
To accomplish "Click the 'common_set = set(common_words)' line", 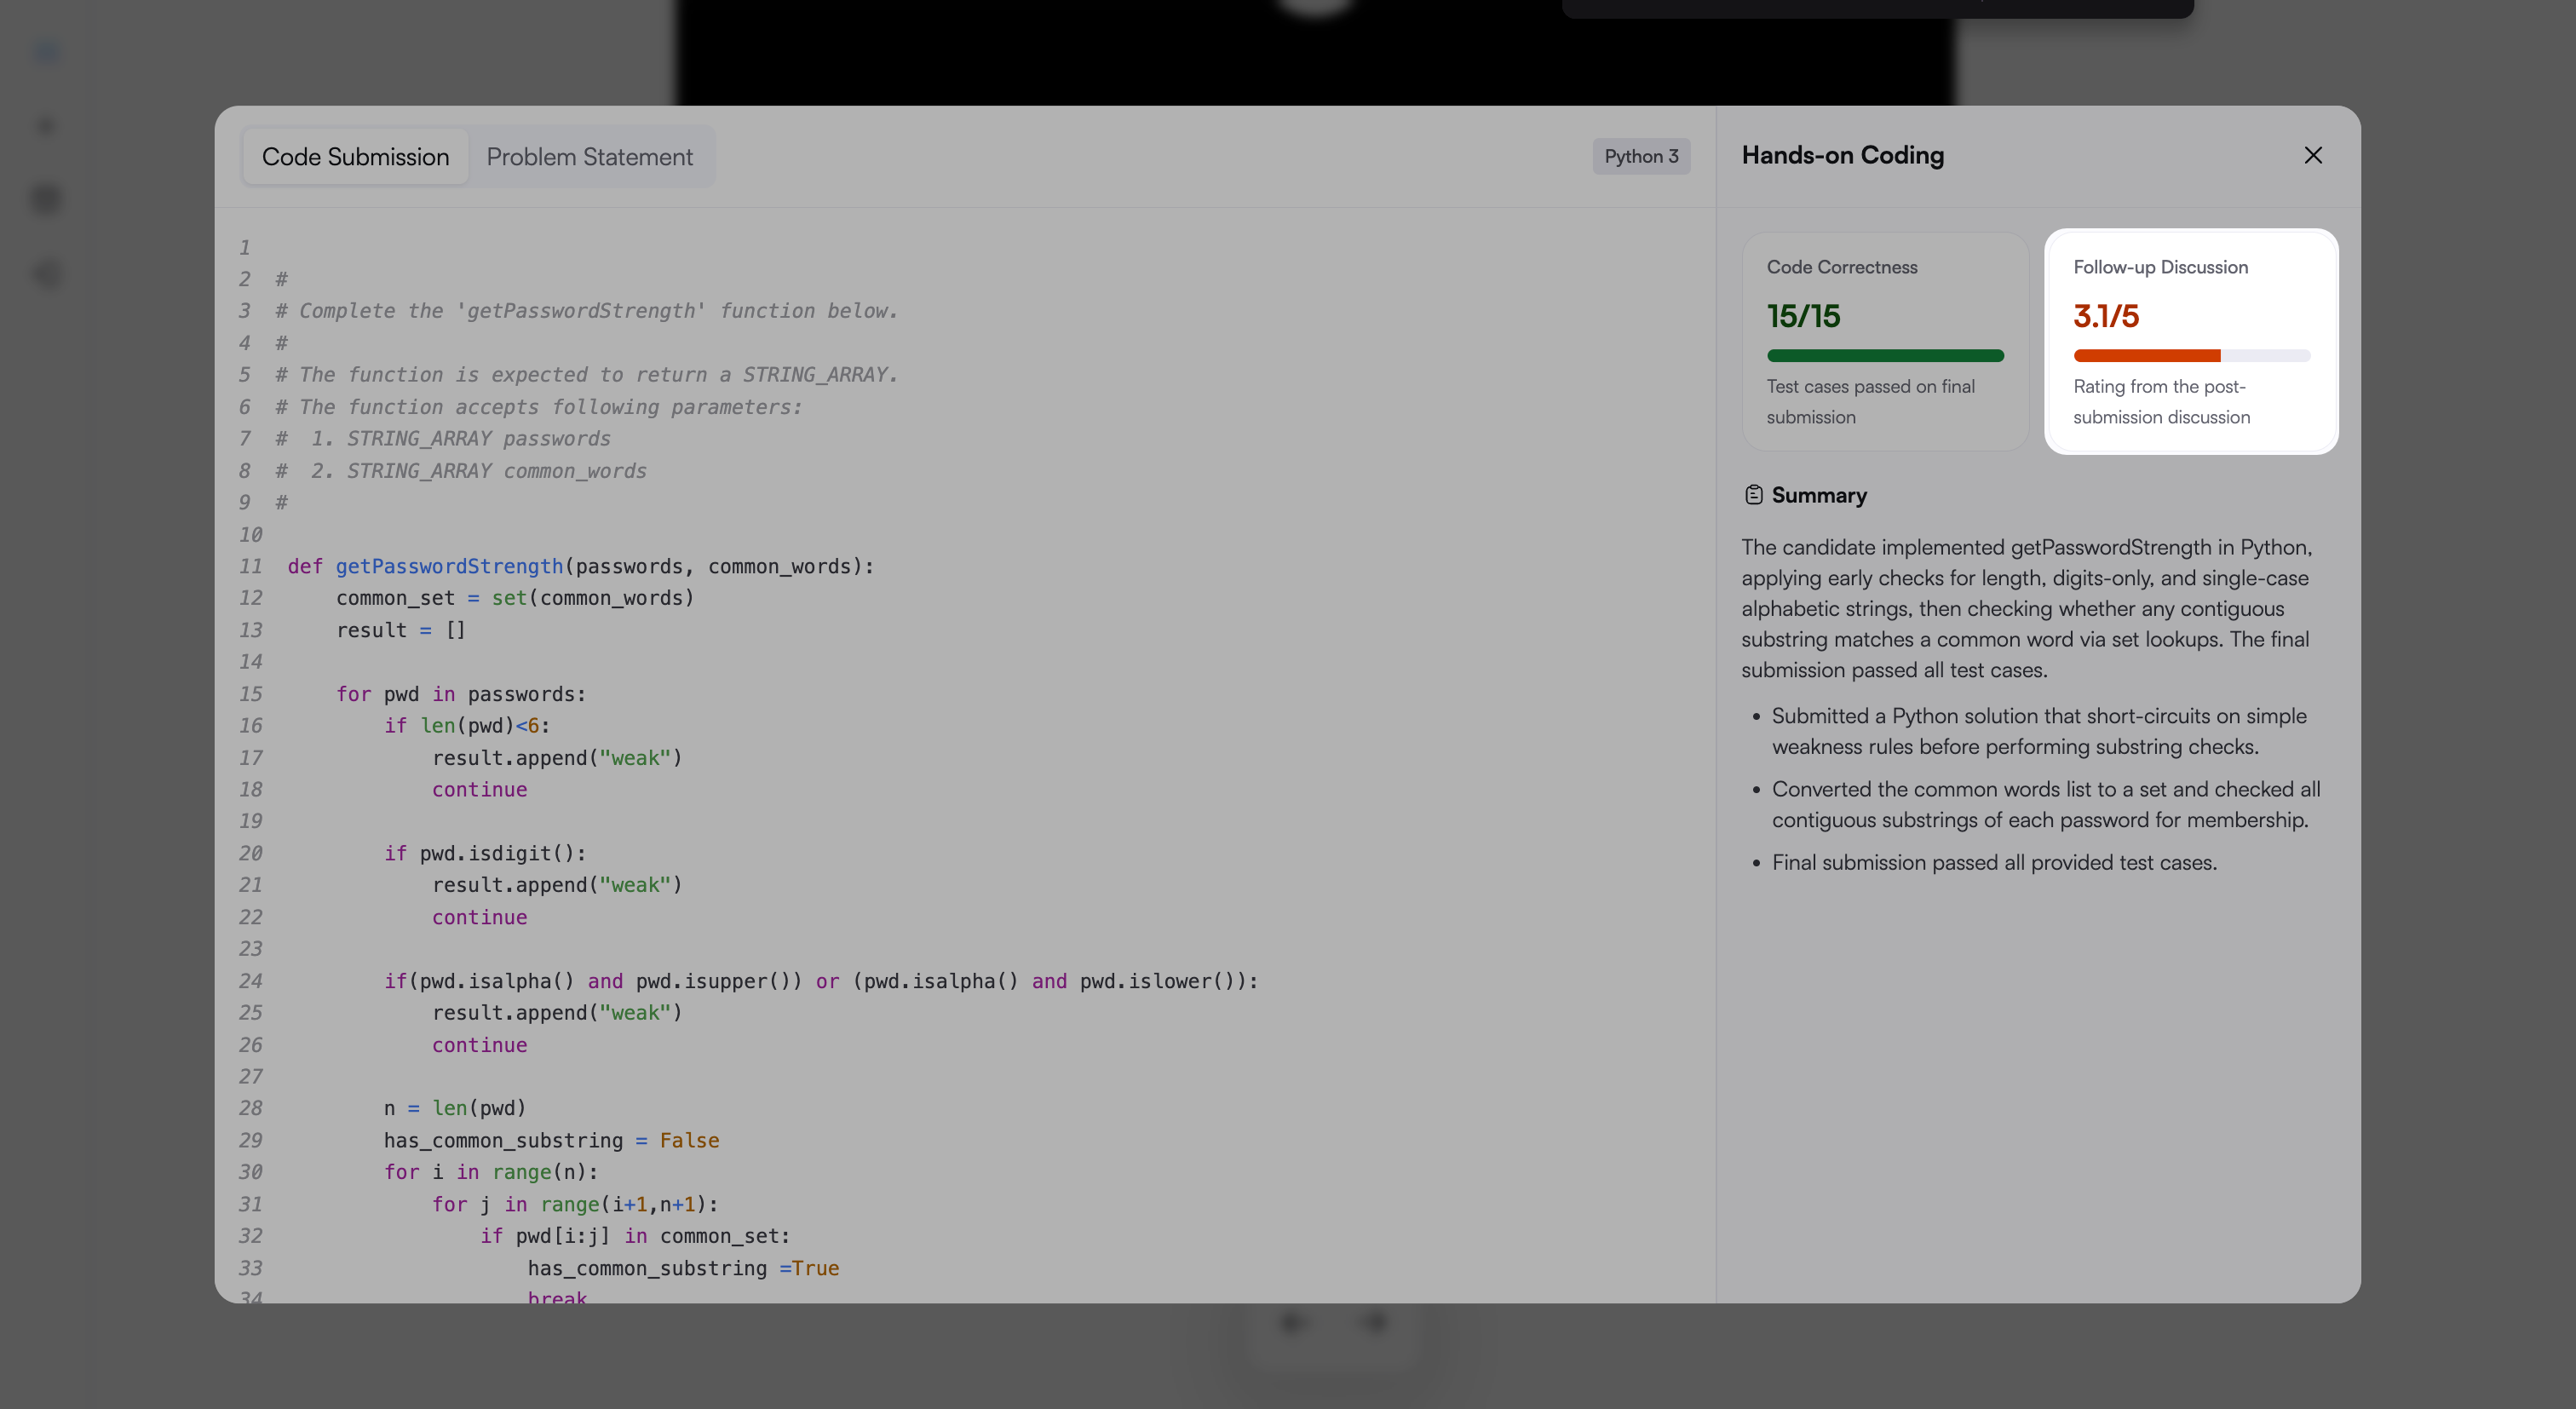I will [514, 598].
